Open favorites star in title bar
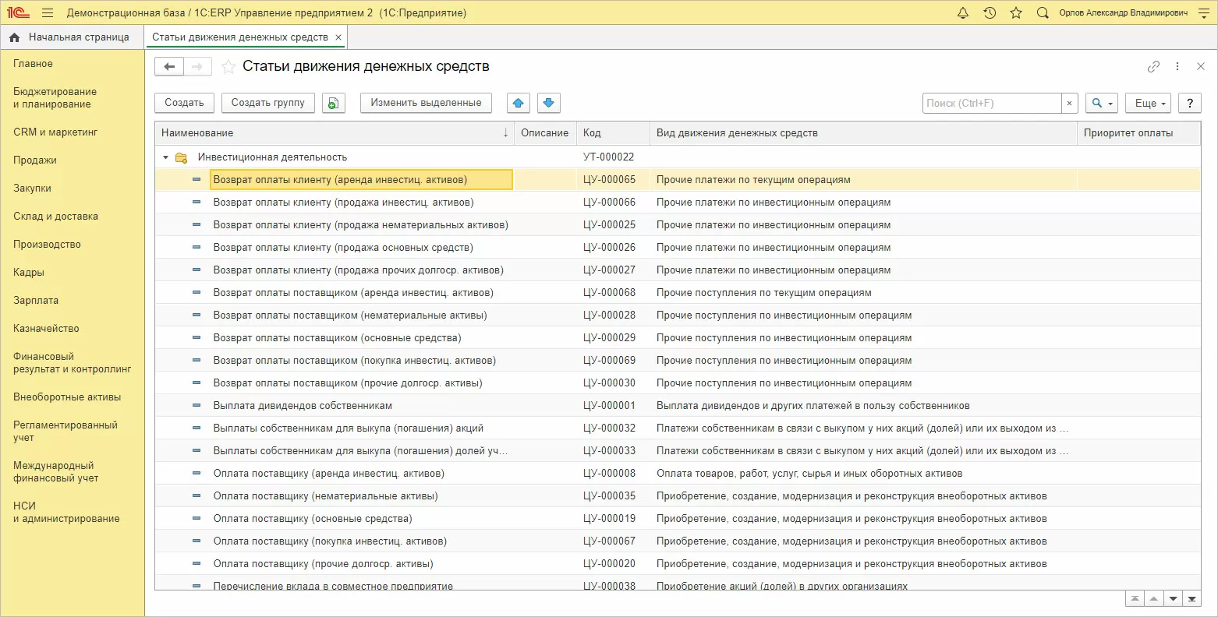Image resolution: width=1218 pixels, height=617 pixels. 1015,13
